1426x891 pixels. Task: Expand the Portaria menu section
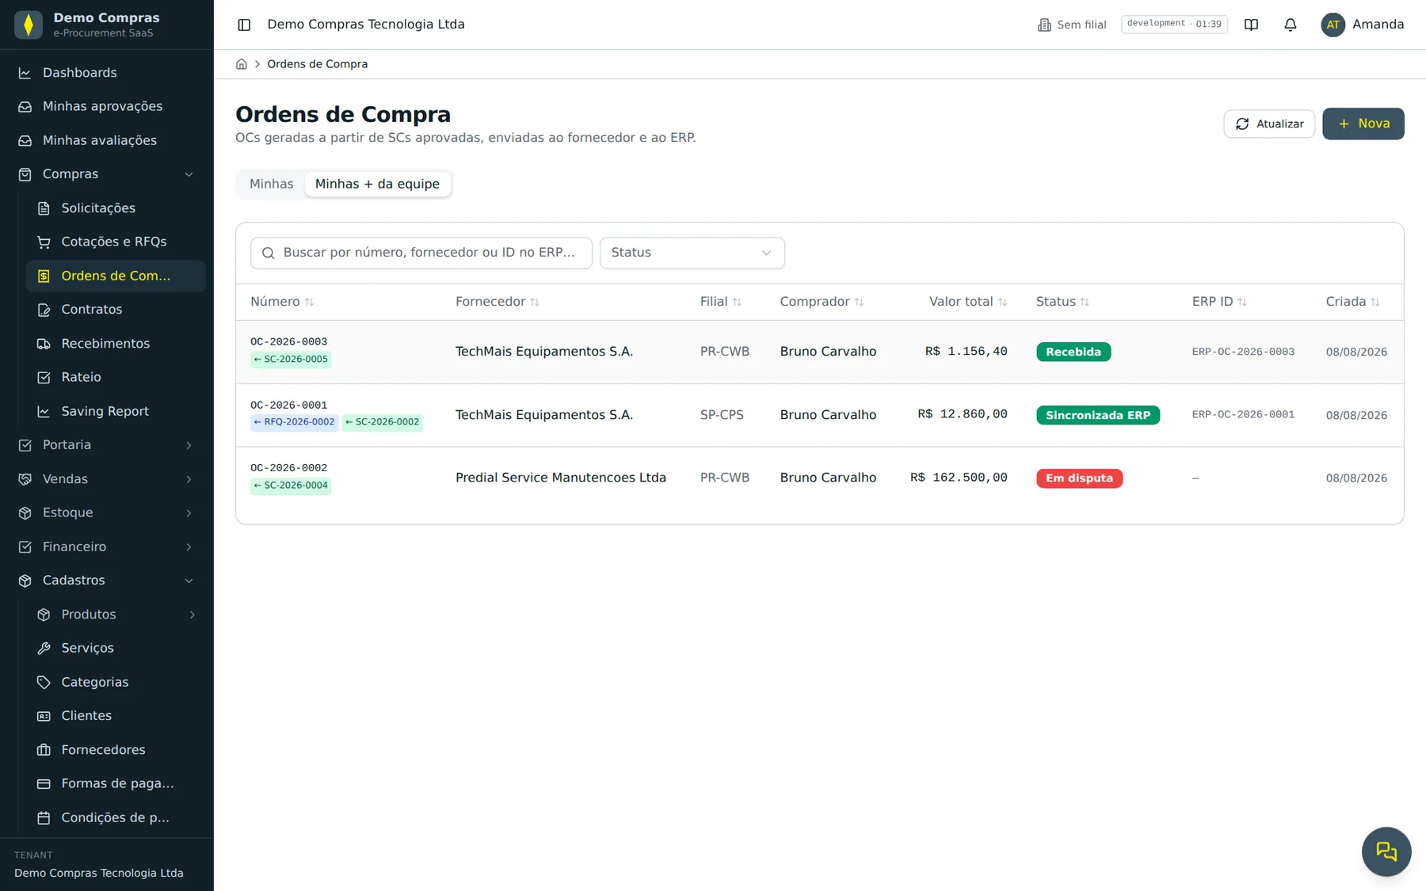point(106,445)
